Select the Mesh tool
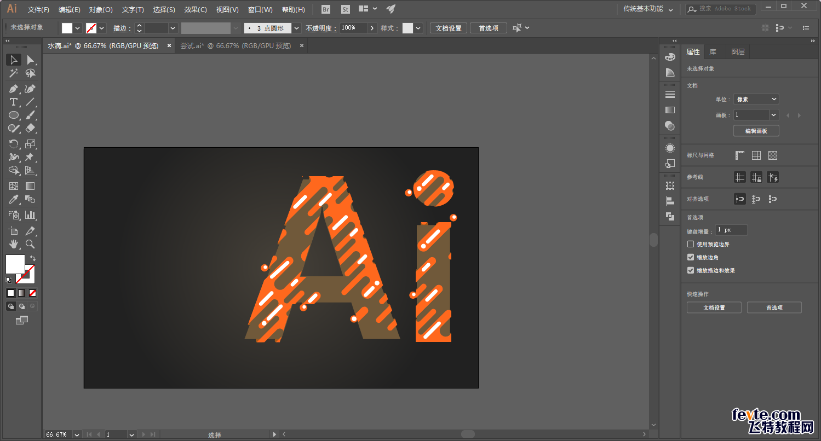The height and width of the screenshot is (441, 821). (x=14, y=187)
